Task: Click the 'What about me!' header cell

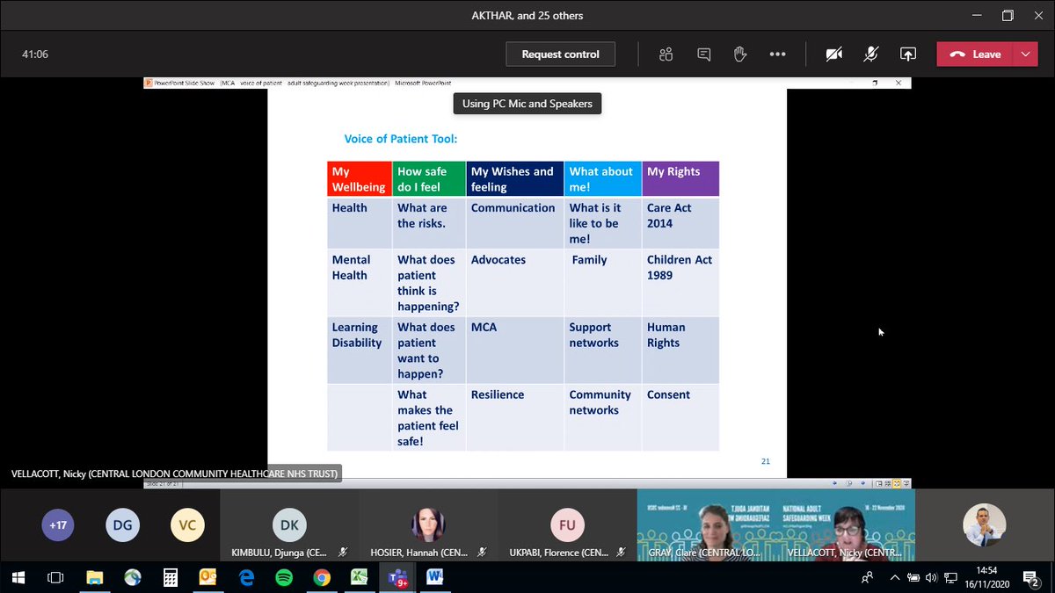Action: tap(603, 178)
